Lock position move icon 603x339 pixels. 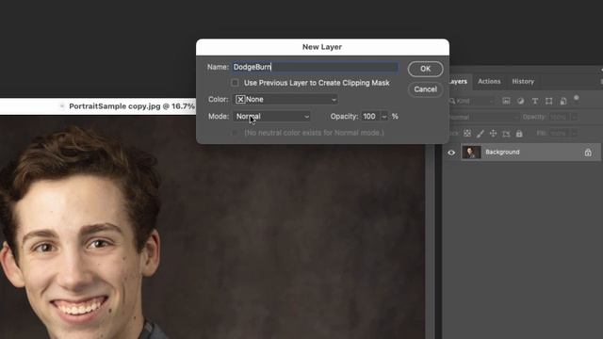(x=493, y=134)
